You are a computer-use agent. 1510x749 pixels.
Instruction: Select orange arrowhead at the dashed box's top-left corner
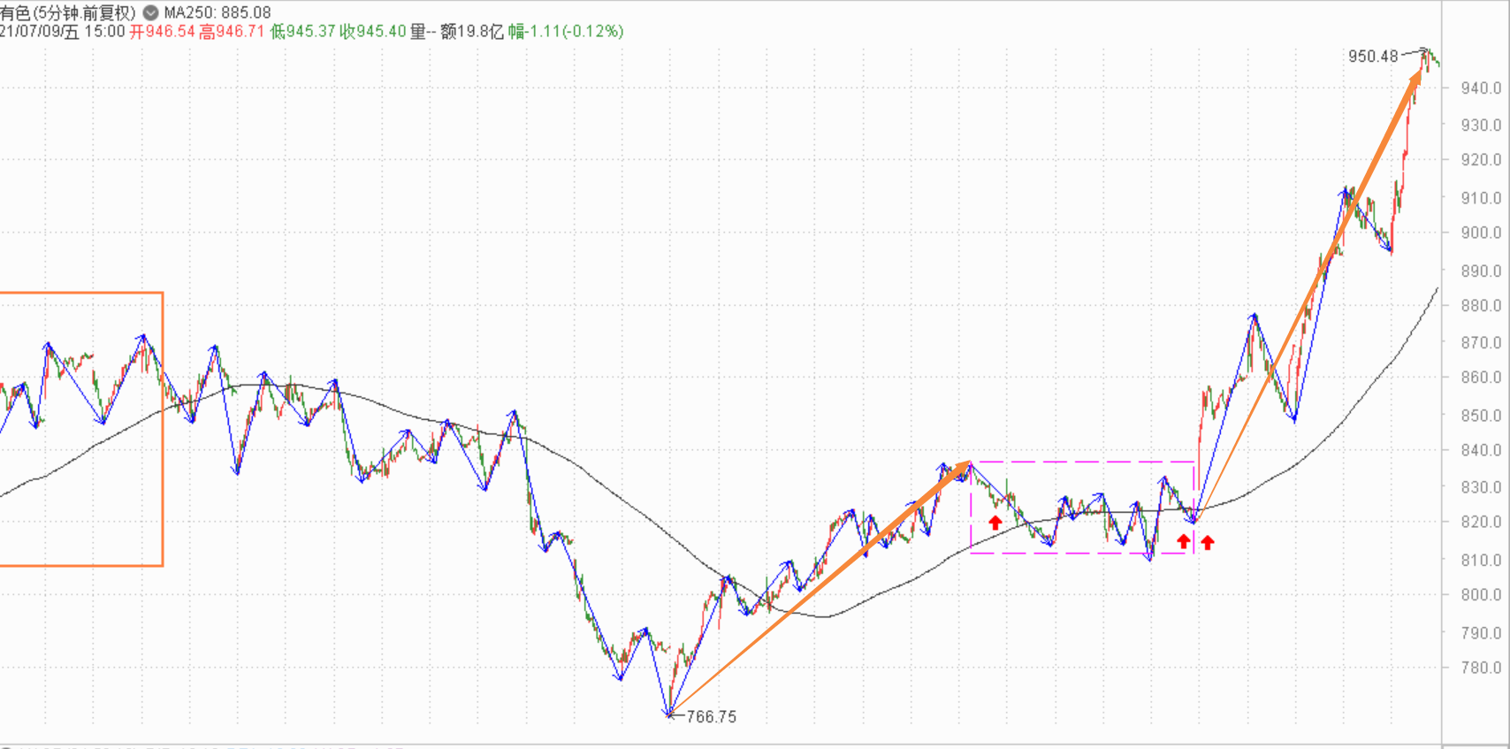(x=962, y=470)
